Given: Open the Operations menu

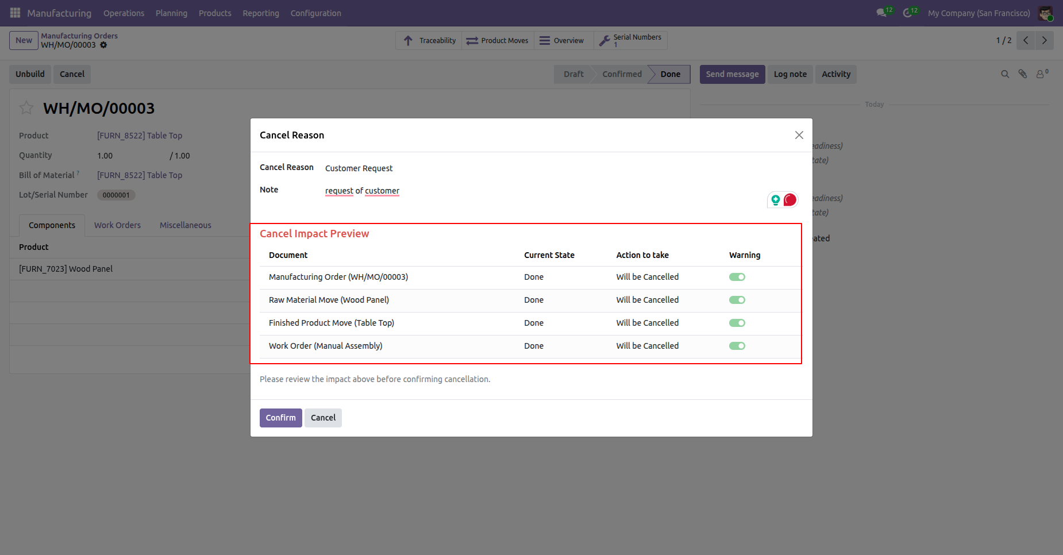Looking at the screenshot, I should (124, 13).
